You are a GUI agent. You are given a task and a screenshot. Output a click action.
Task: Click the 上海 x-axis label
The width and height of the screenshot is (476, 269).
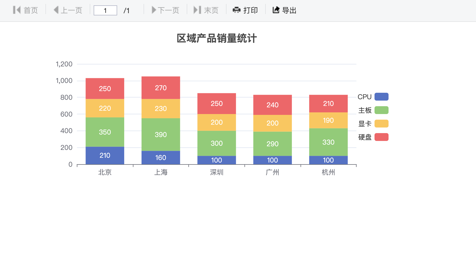pyautogui.click(x=161, y=172)
